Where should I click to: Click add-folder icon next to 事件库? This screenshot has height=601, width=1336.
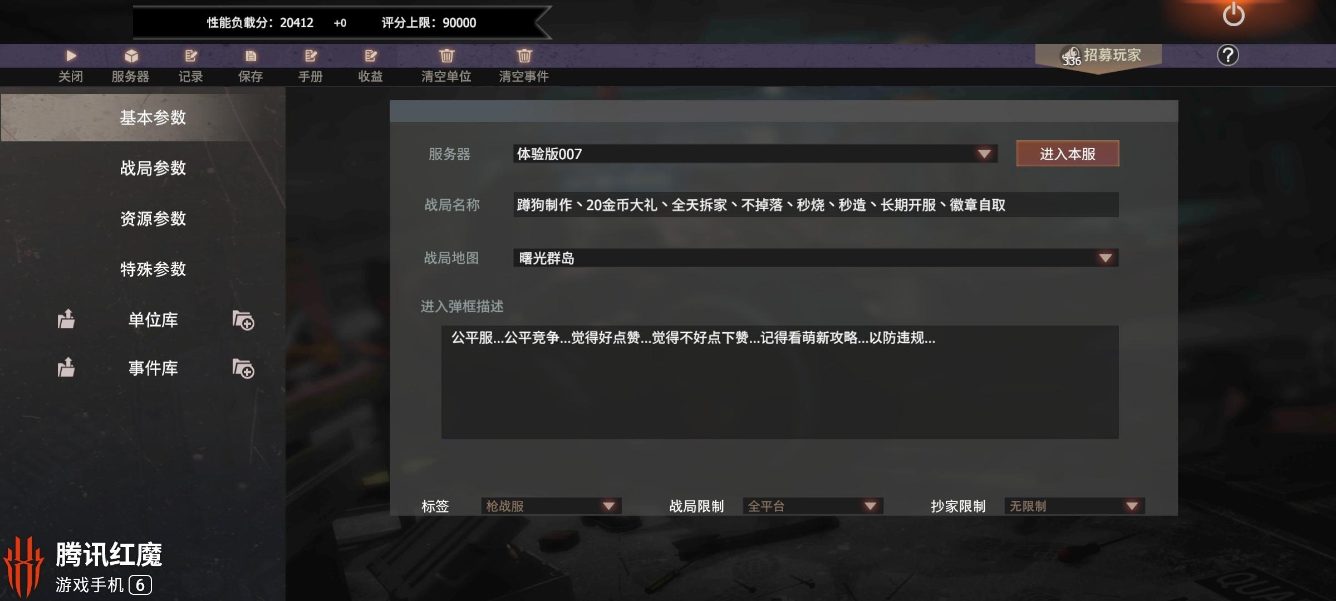(x=243, y=368)
